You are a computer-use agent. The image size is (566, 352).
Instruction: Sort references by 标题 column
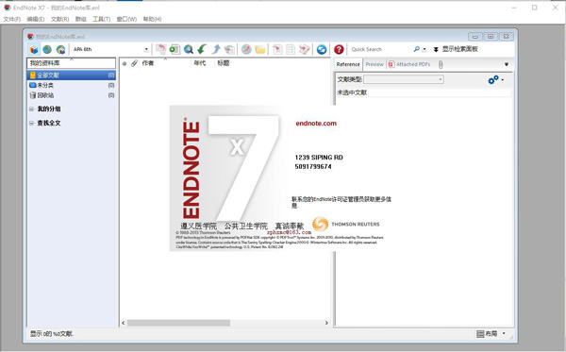click(223, 63)
